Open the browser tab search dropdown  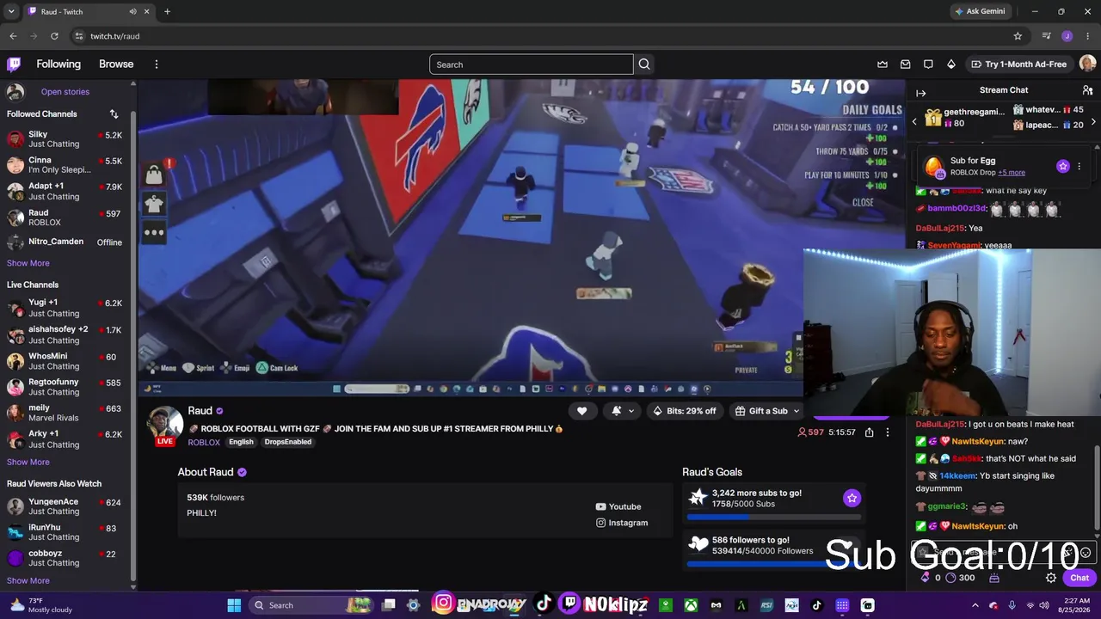(x=11, y=11)
